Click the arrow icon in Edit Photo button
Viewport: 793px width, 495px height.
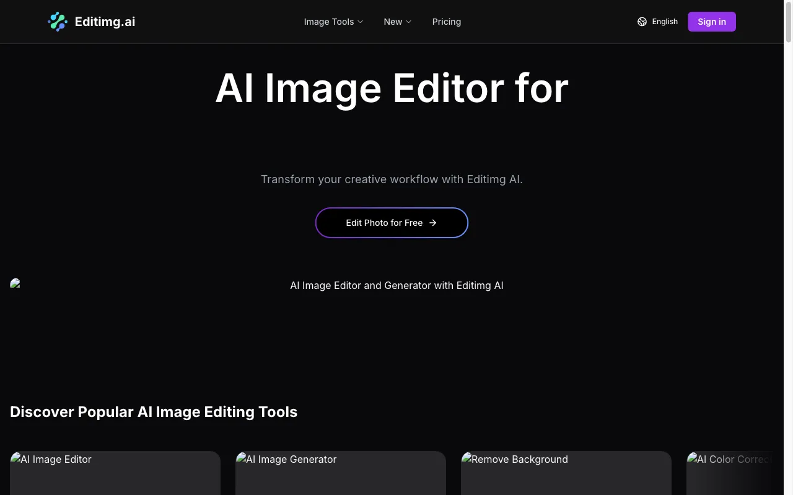pyautogui.click(x=433, y=223)
